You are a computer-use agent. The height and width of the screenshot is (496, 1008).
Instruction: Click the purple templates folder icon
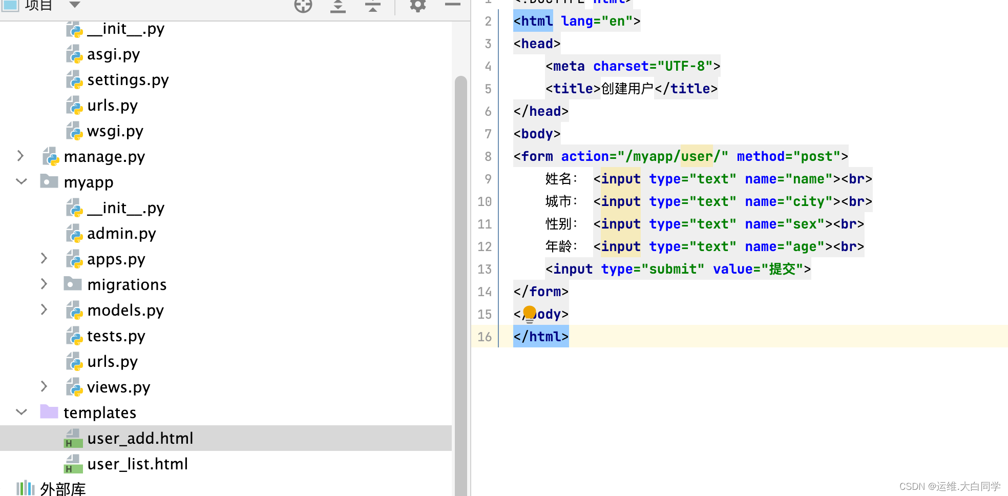click(49, 411)
